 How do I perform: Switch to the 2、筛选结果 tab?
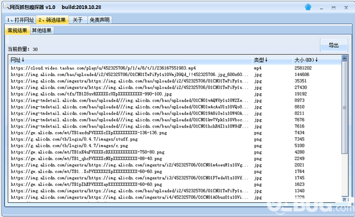52,20
